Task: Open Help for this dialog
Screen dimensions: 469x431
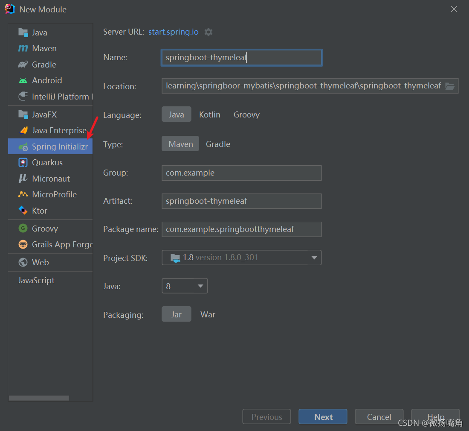Action: 435,416
